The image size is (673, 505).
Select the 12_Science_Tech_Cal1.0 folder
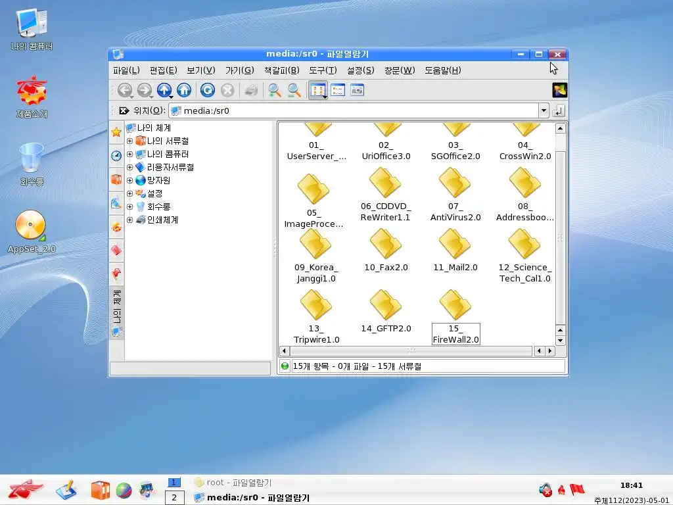(524, 256)
